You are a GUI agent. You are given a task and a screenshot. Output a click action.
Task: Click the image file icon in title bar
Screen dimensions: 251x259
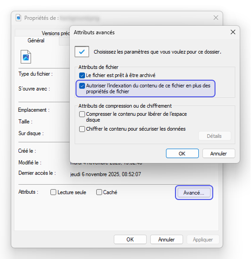point(18,18)
